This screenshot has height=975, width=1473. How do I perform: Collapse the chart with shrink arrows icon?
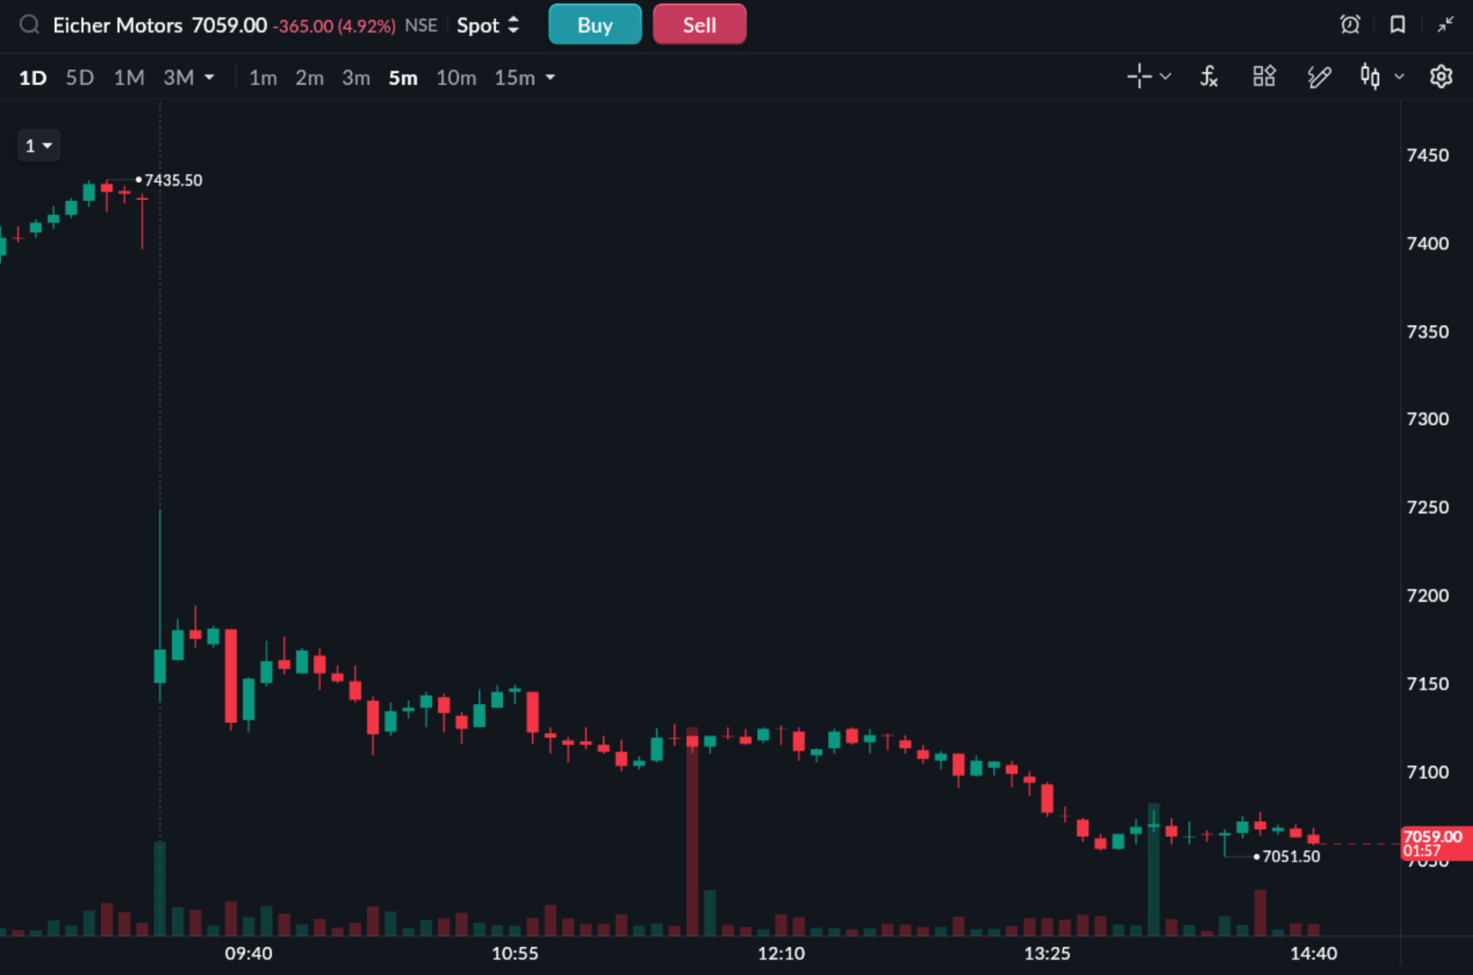tap(1446, 25)
